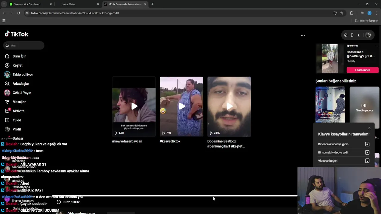Select Yükle to upload video
381x214 pixels.
(x=17, y=120)
